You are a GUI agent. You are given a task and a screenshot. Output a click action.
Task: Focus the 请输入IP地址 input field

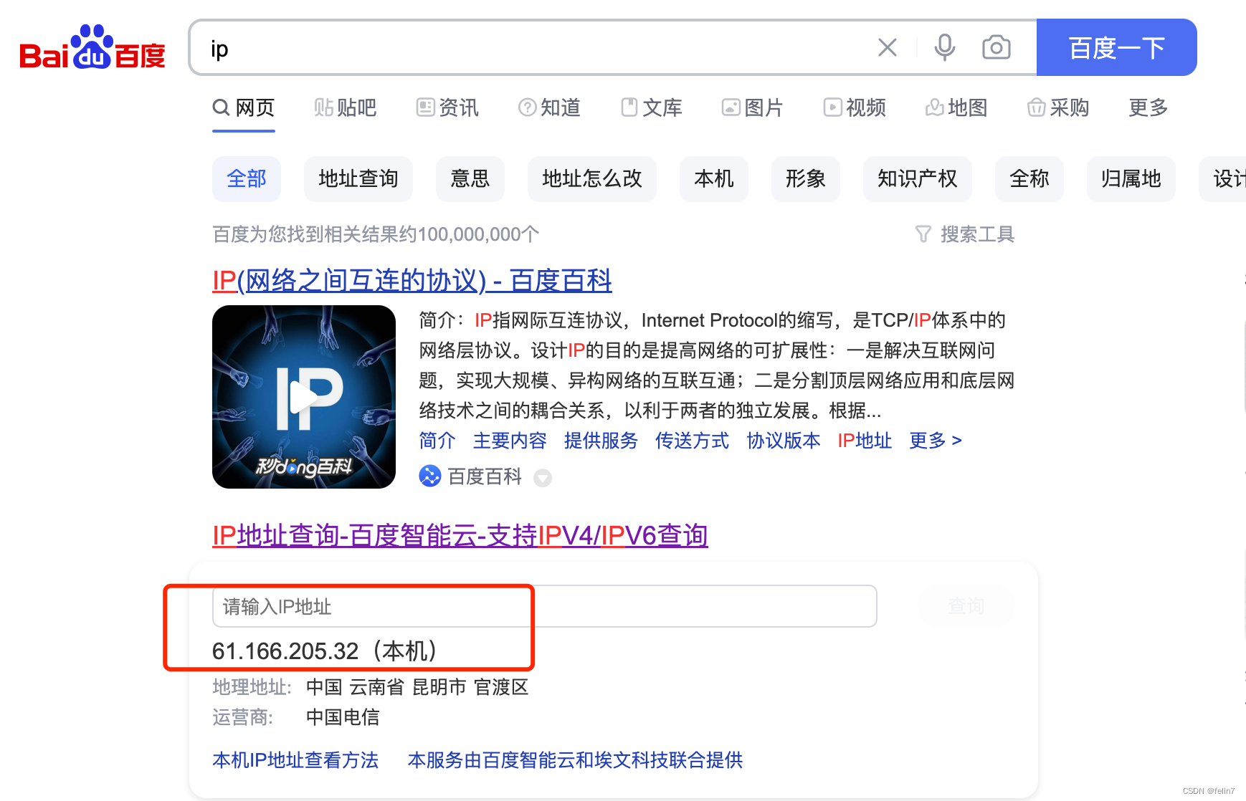pyautogui.click(x=545, y=606)
